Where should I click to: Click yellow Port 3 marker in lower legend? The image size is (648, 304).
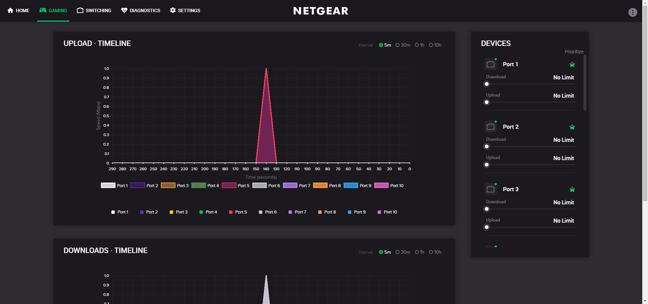171,212
